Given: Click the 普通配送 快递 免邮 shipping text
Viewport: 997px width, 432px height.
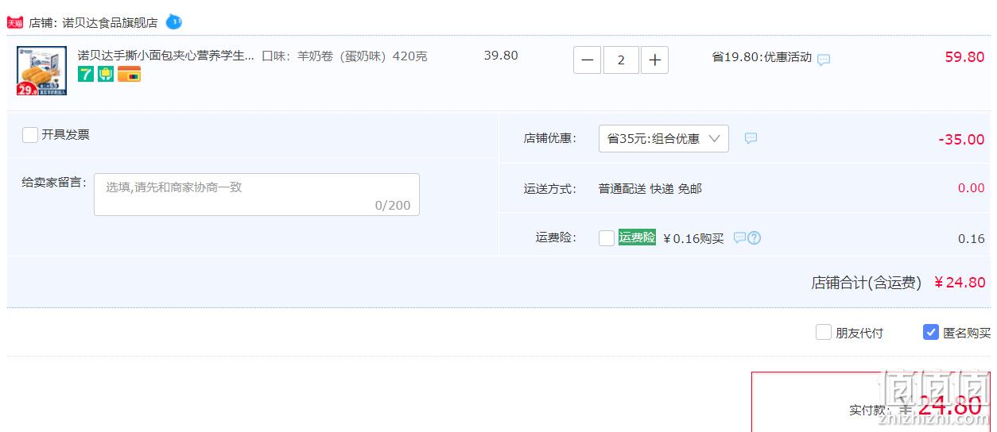Looking at the screenshot, I should pyautogui.click(x=650, y=188).
